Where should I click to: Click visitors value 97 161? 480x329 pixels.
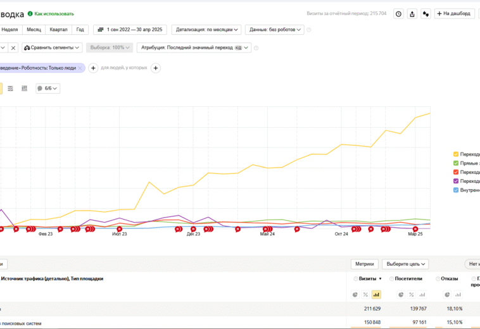pyautogui.click(x=419, y=322)
